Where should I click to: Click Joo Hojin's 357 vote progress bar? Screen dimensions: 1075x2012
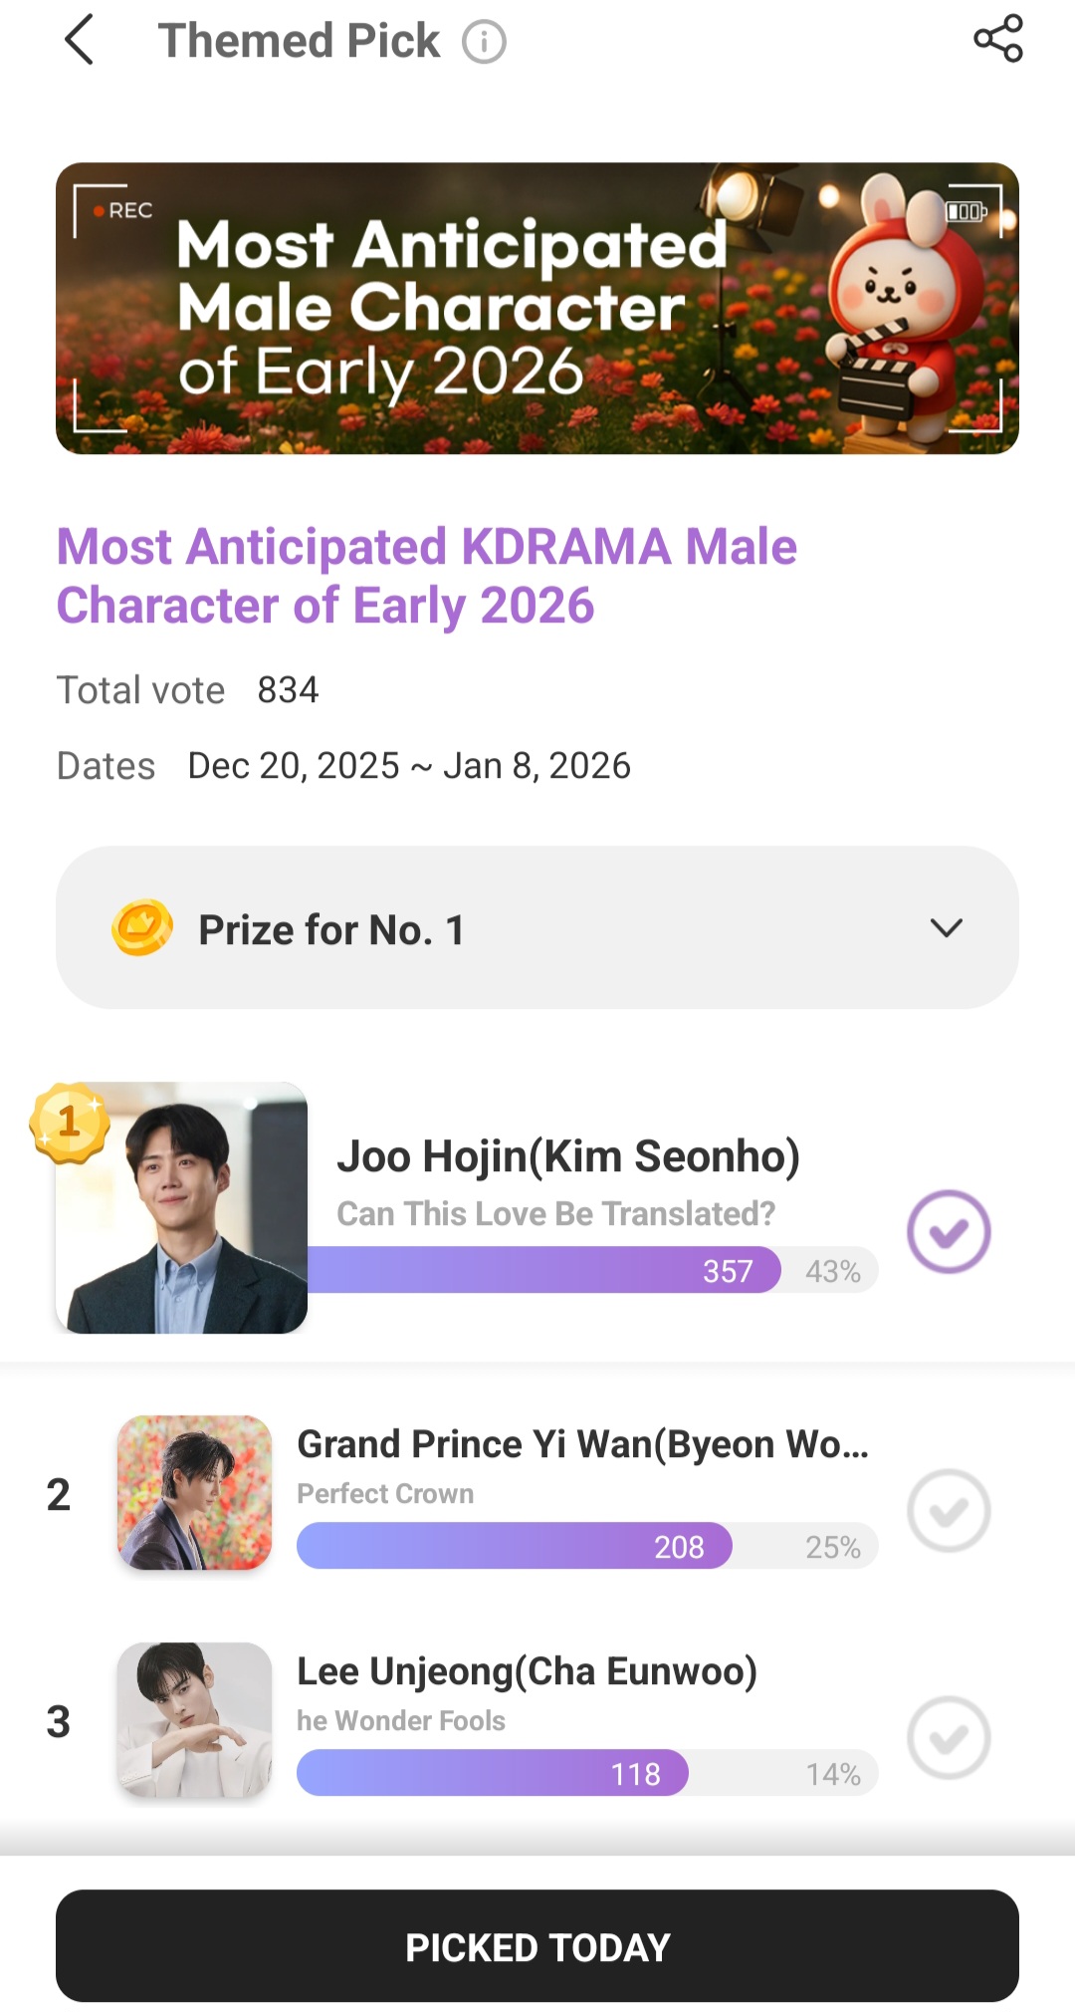click(x=543, y=1270)
